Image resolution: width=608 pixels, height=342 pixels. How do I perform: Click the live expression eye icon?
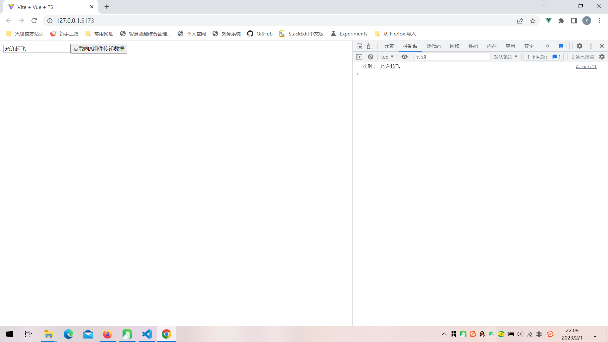[404, 57]
